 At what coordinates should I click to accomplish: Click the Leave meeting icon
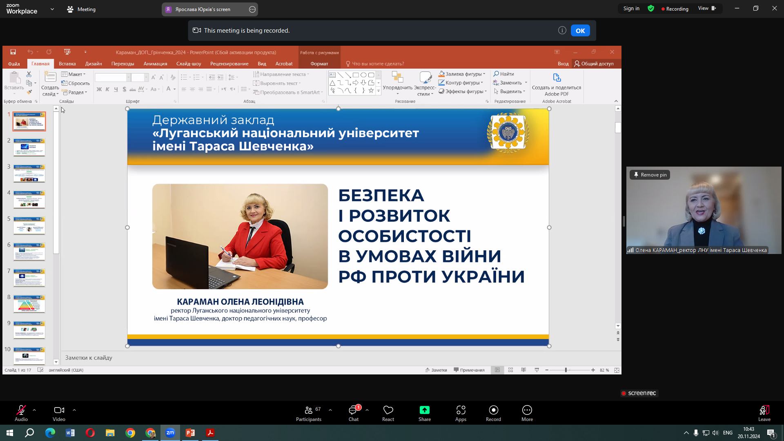pos(764,410)
